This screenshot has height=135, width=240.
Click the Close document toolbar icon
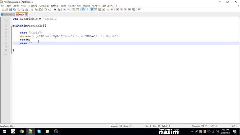tap(18, 9)
